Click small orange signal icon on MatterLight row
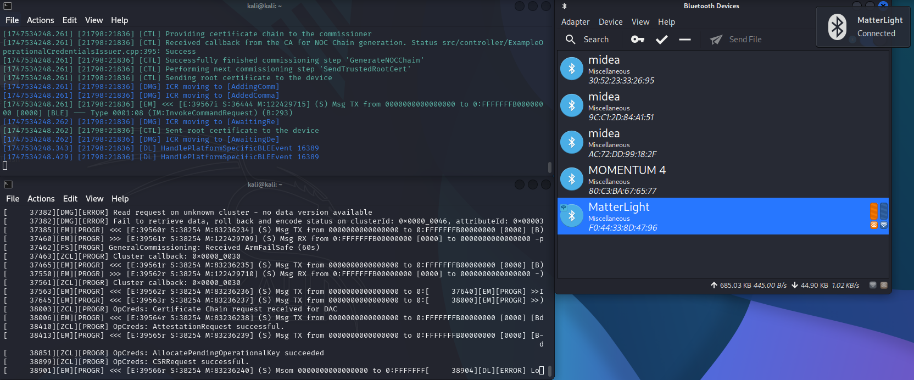This screenshot has width=914, height=380. point(874,225)
